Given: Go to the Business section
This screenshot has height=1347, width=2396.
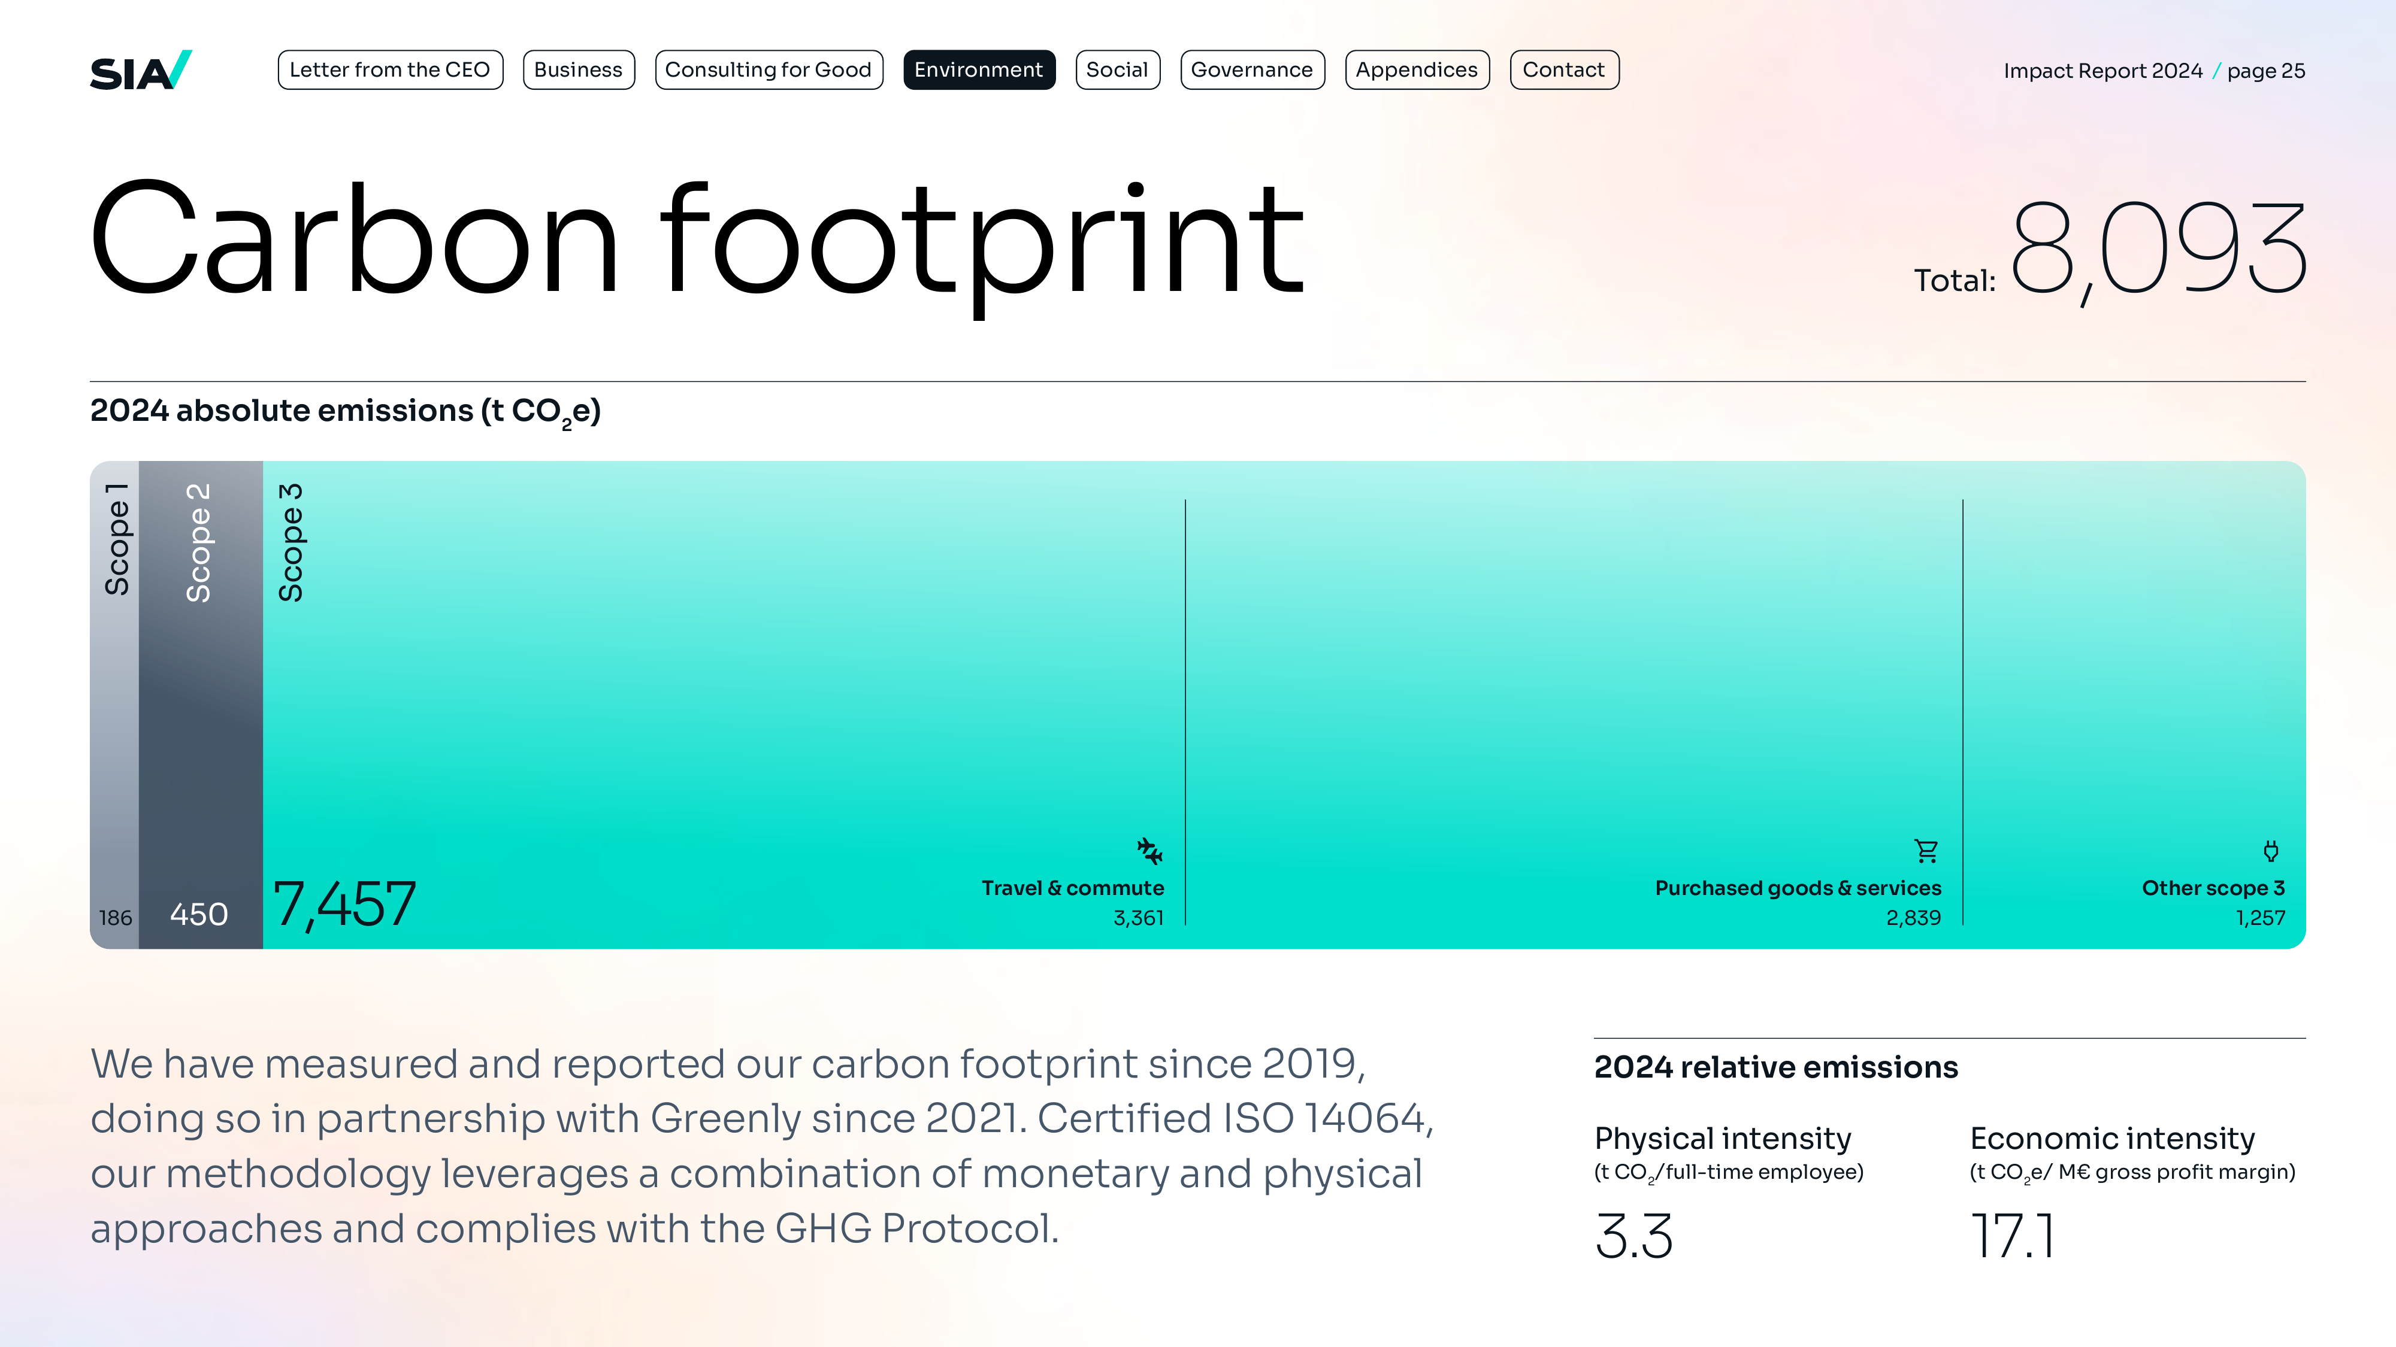Looking at the screenshot, I should 579,69.
